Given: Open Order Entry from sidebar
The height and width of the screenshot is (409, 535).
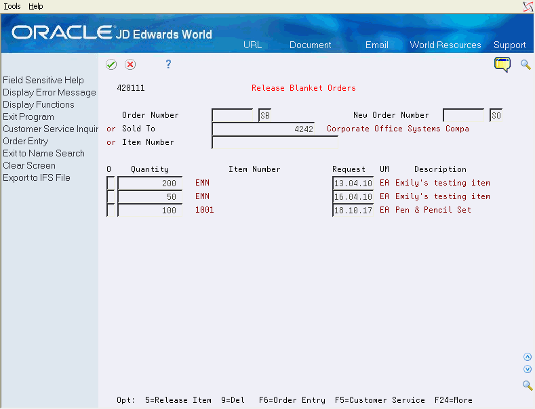Looking at the screenshot, I should (x=26, y=141).
